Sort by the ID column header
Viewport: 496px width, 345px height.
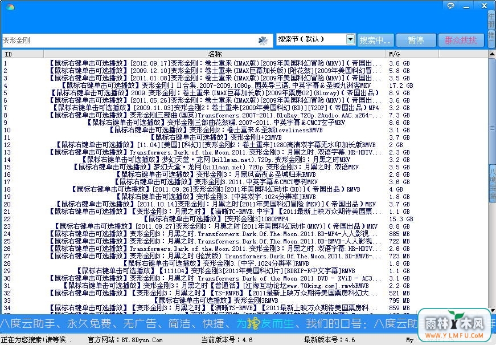click(x=23, y=54)
